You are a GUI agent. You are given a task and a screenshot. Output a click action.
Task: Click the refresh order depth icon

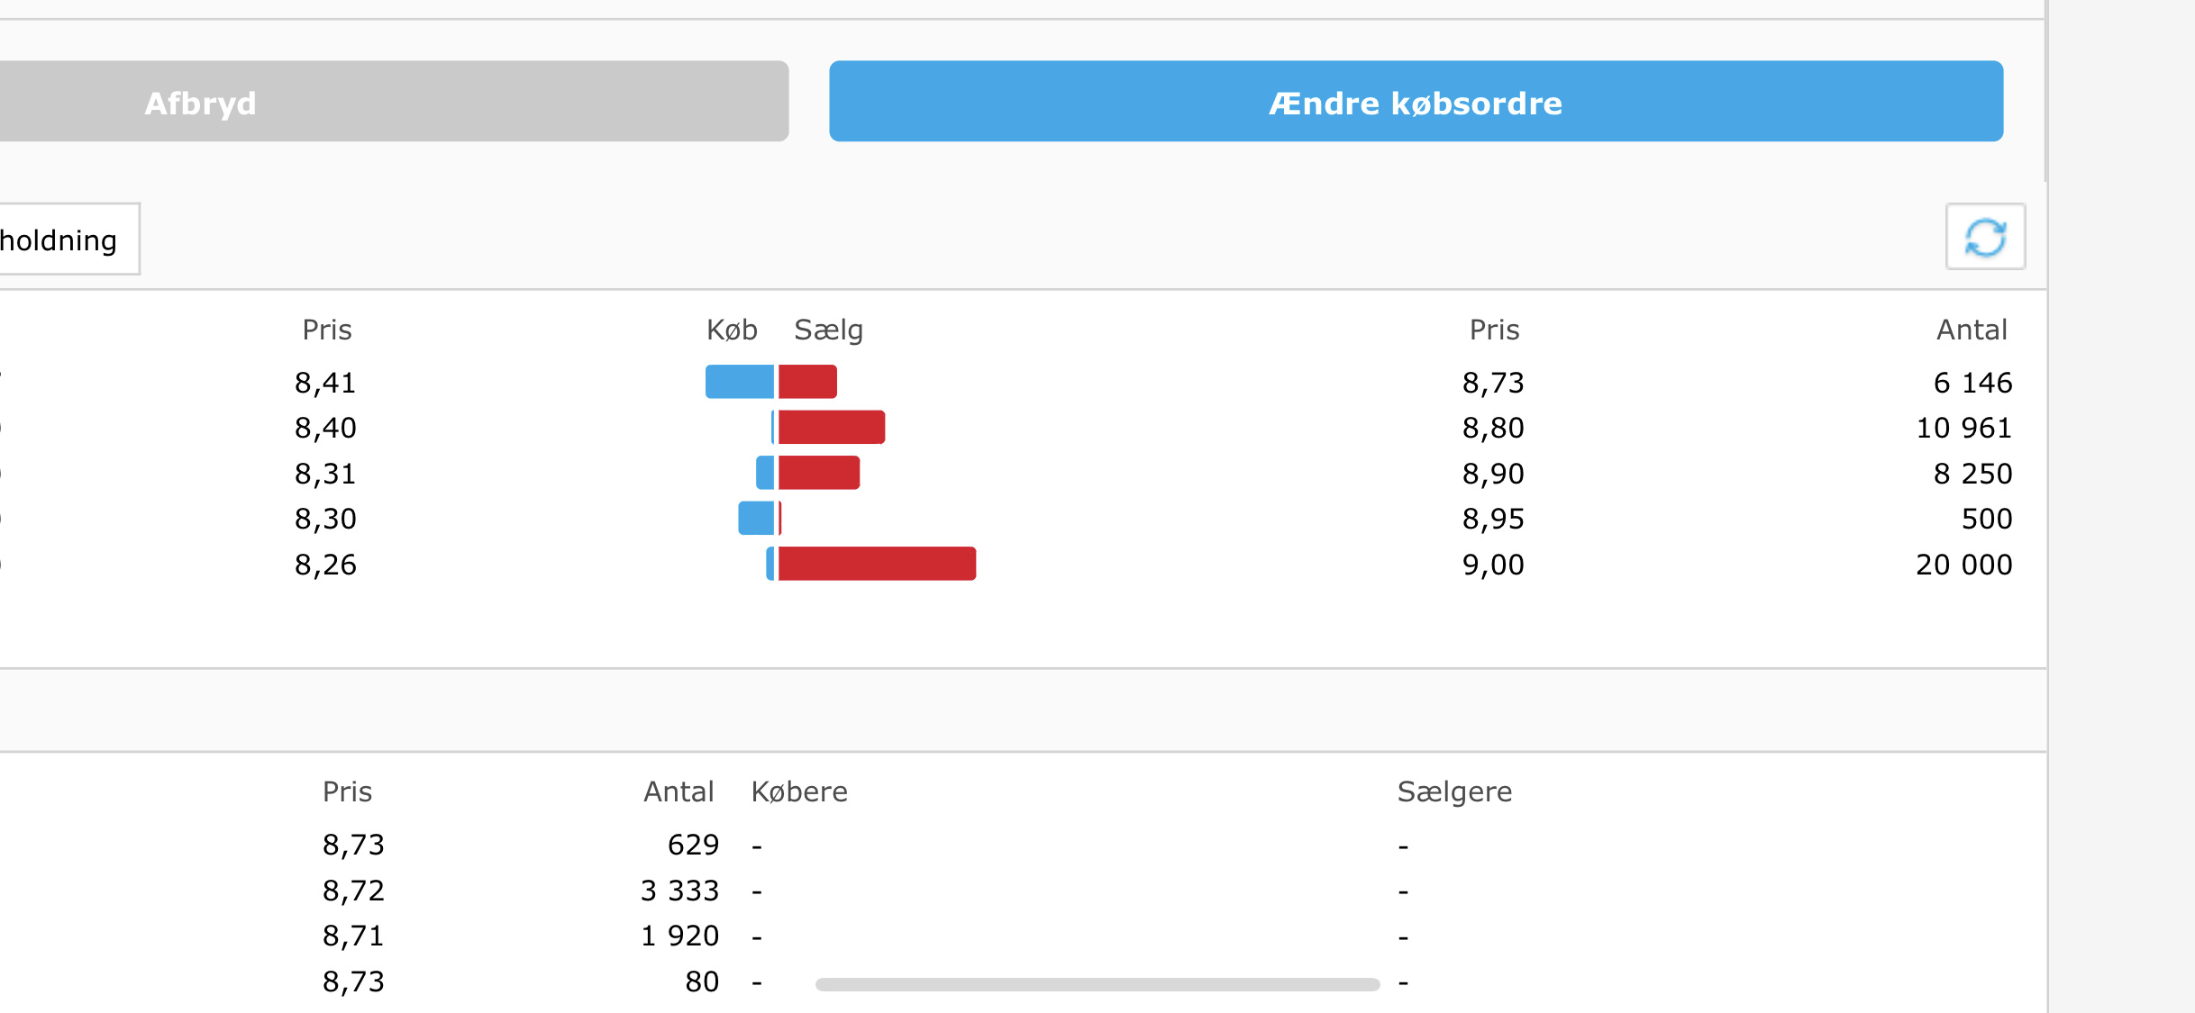point(1985,237)
